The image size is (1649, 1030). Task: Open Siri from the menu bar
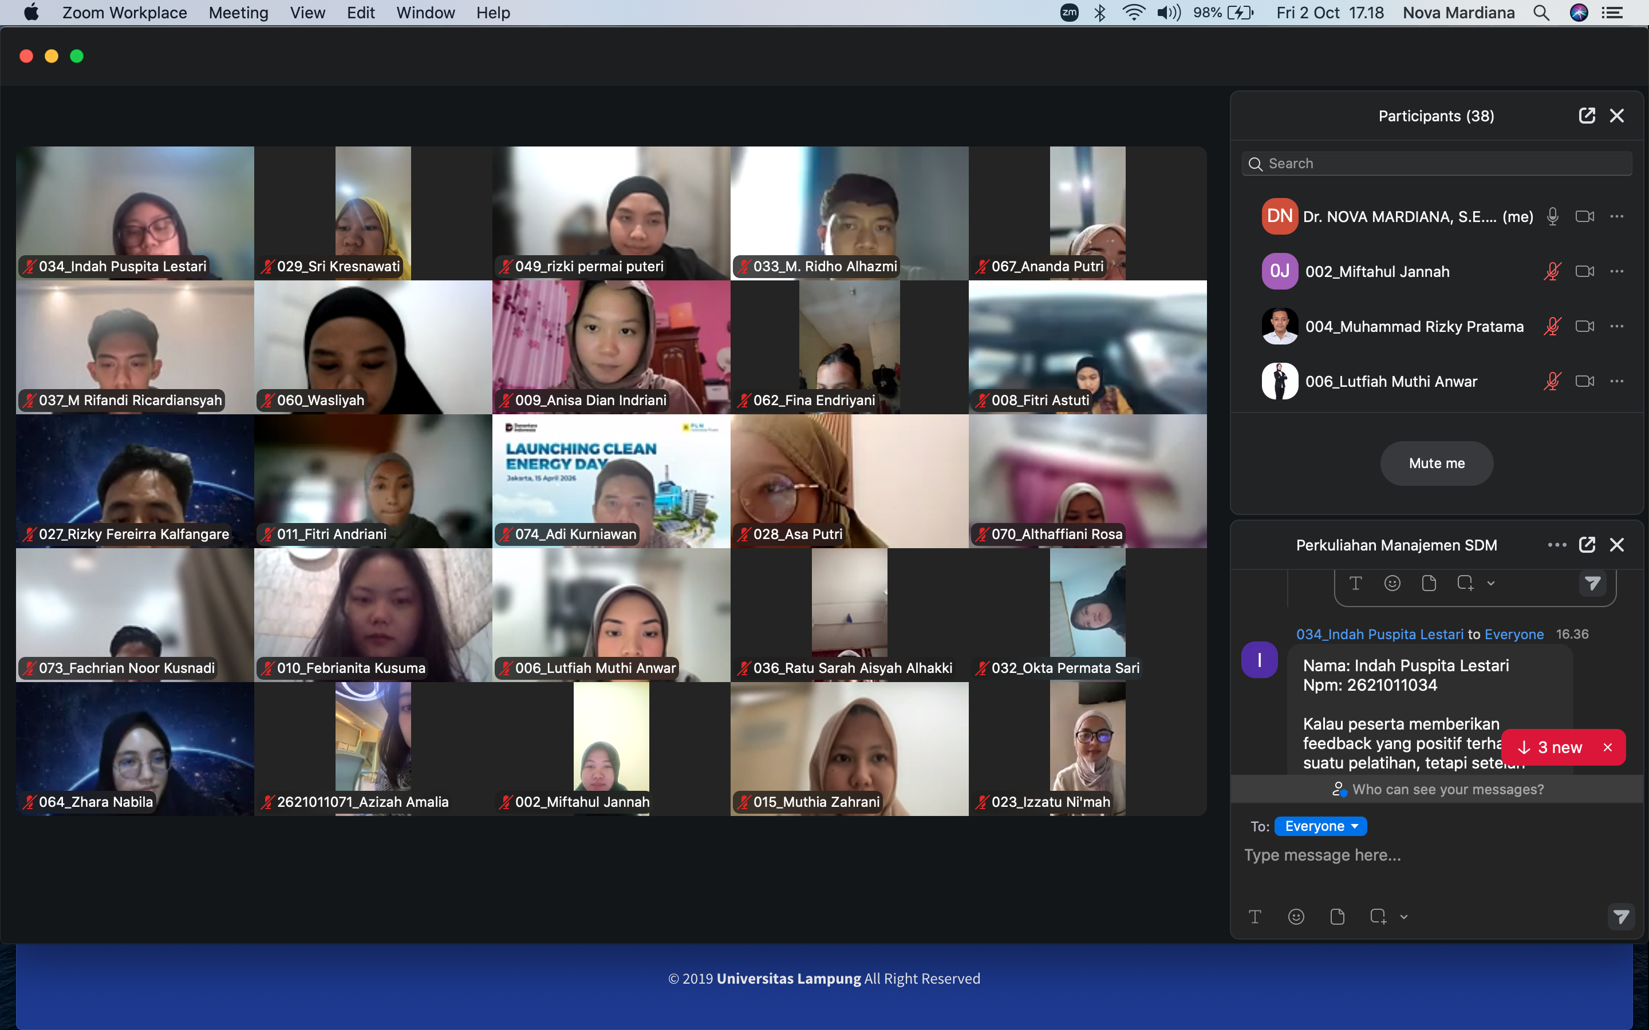[x=1578, y=13]
